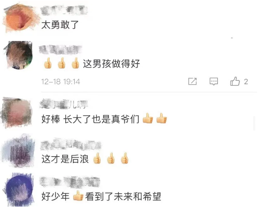Select the comment '这男孩做得好'
The width and height of the screenshot is (259, 209).
point(91,64)
